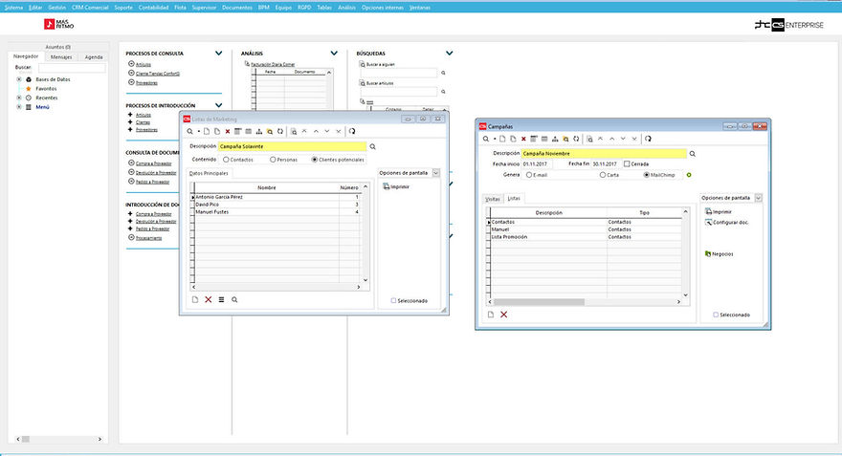Click list lines icon below Listas de Marketing grid
This screenshot has width=842, height=456.
221,300
